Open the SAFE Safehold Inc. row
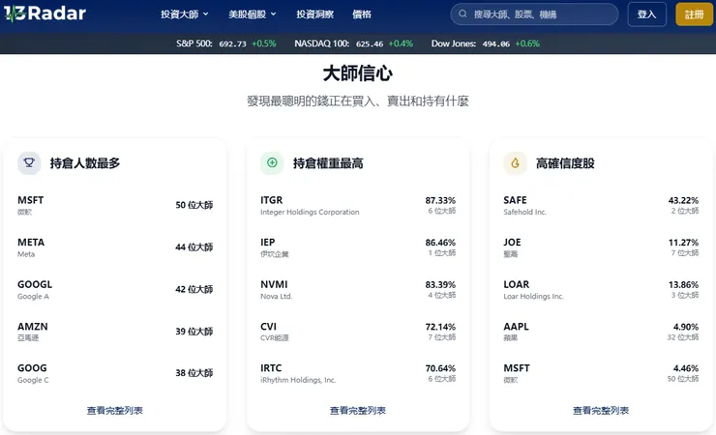 click(x=601, y=205)
